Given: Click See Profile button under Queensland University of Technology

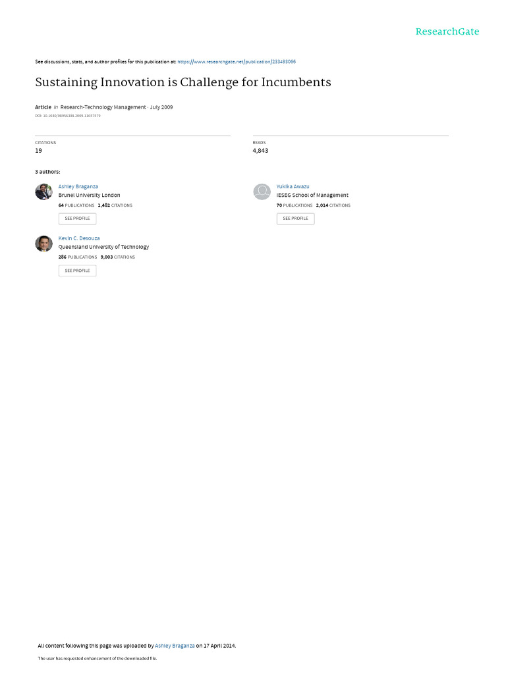Looking at the screenshot, I should pos(78,271).
